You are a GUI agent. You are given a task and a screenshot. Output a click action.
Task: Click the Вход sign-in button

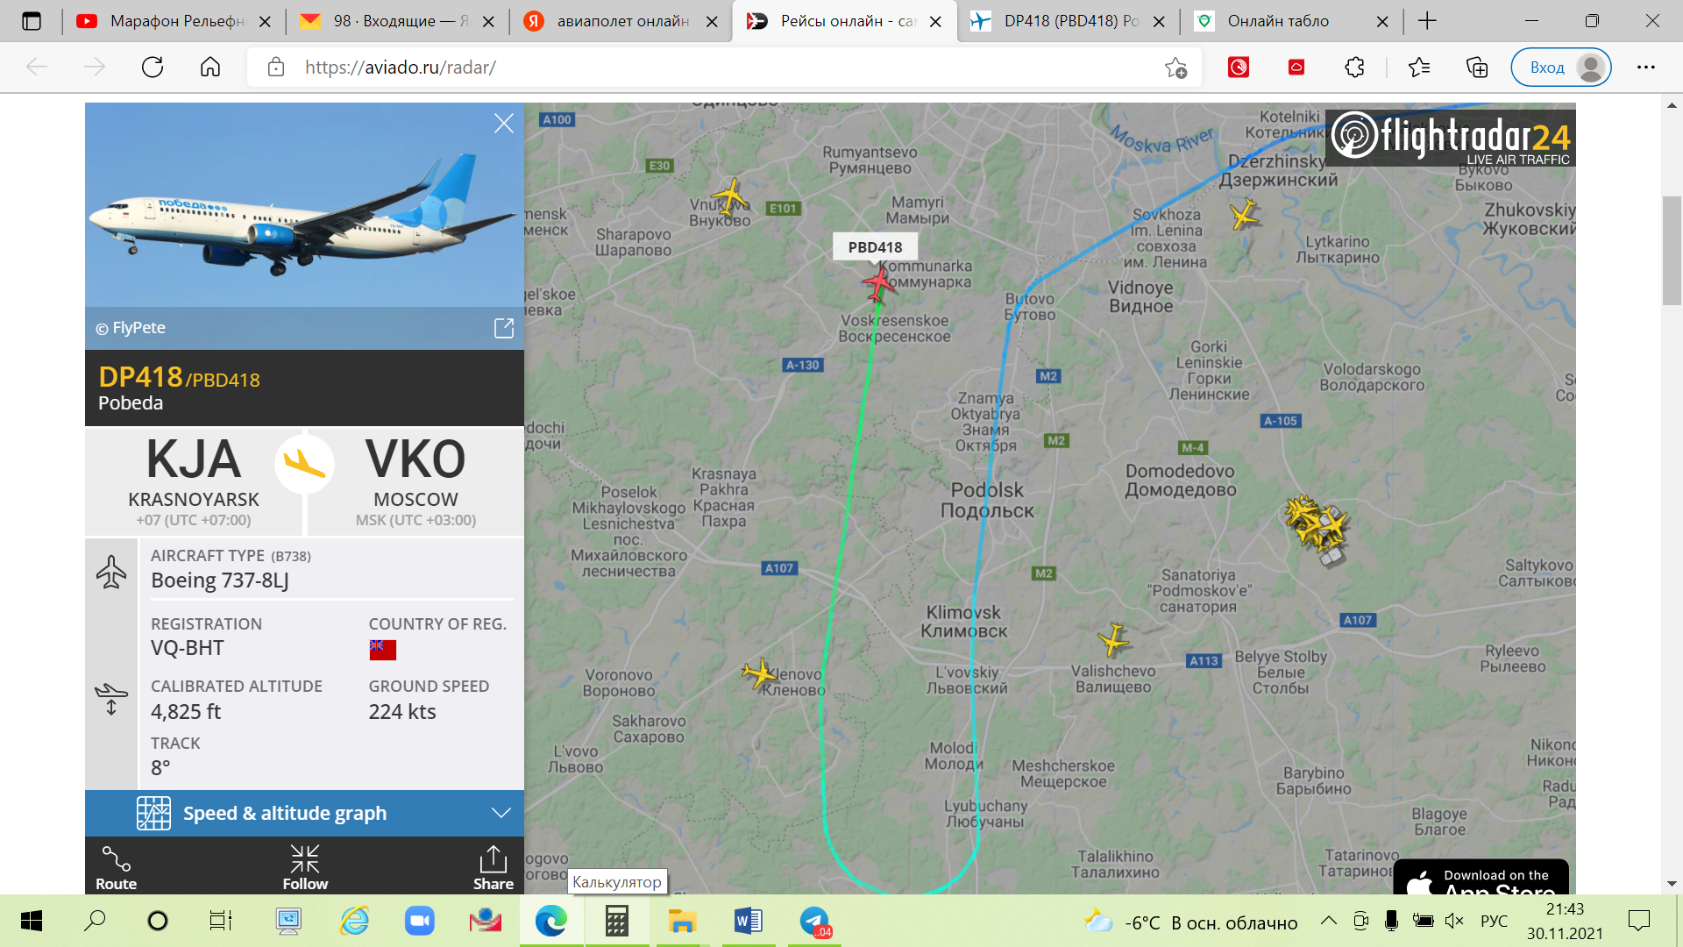coord(1561,68)
